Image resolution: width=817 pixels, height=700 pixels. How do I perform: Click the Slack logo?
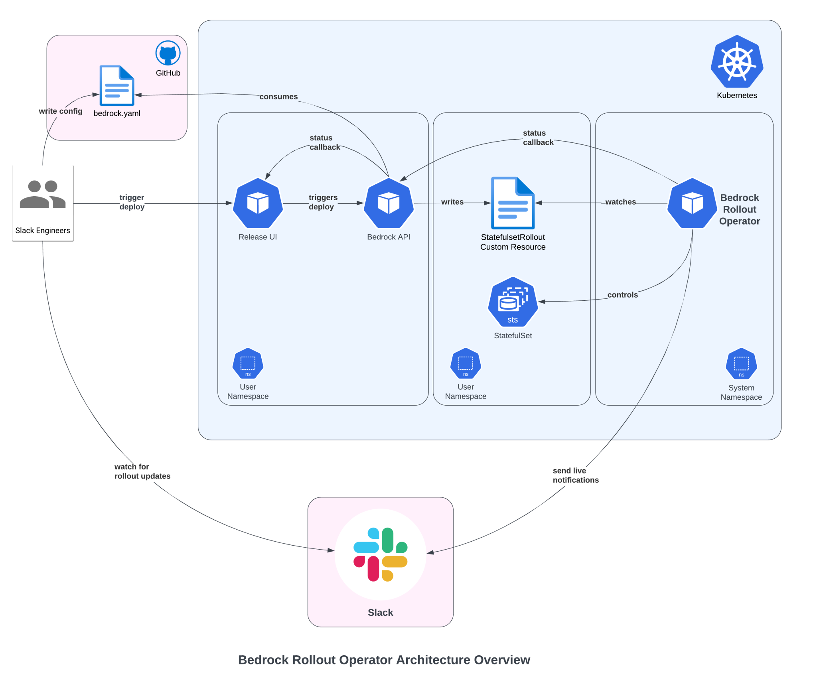(x=380, y=554)
